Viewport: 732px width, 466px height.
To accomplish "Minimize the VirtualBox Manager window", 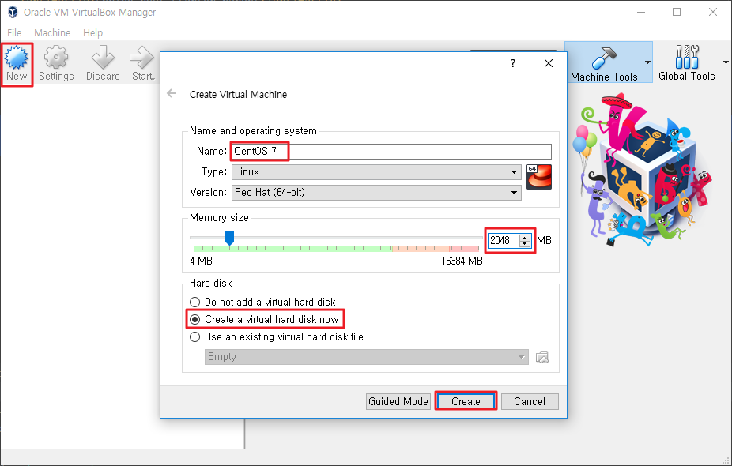I will click(x=641, y=12).
